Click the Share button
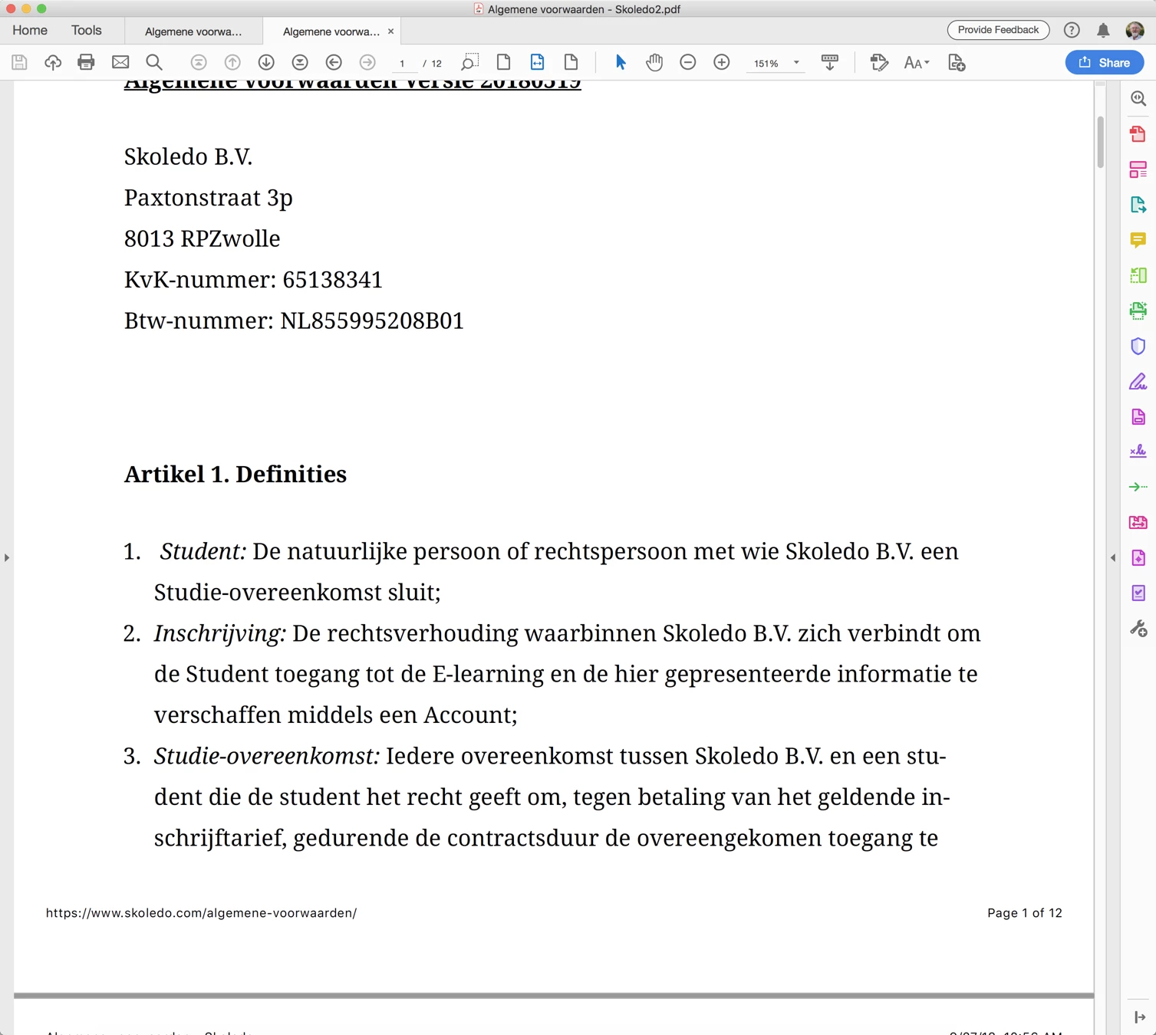1156x1035 pixels. [1105, 63]
